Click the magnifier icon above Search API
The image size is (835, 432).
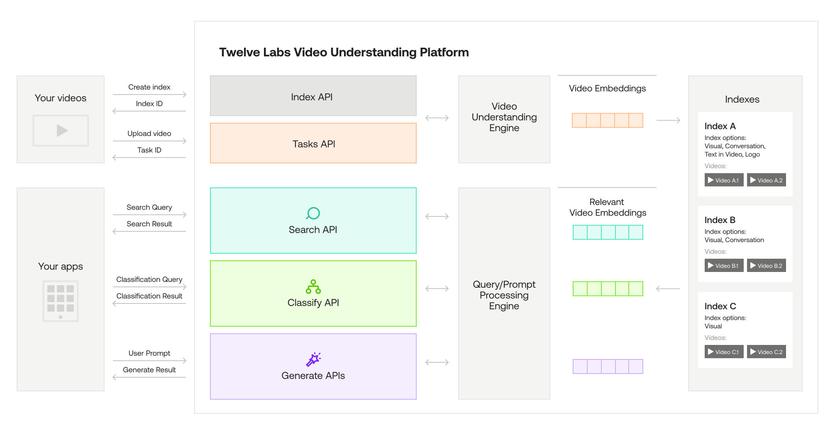[313, 213]
